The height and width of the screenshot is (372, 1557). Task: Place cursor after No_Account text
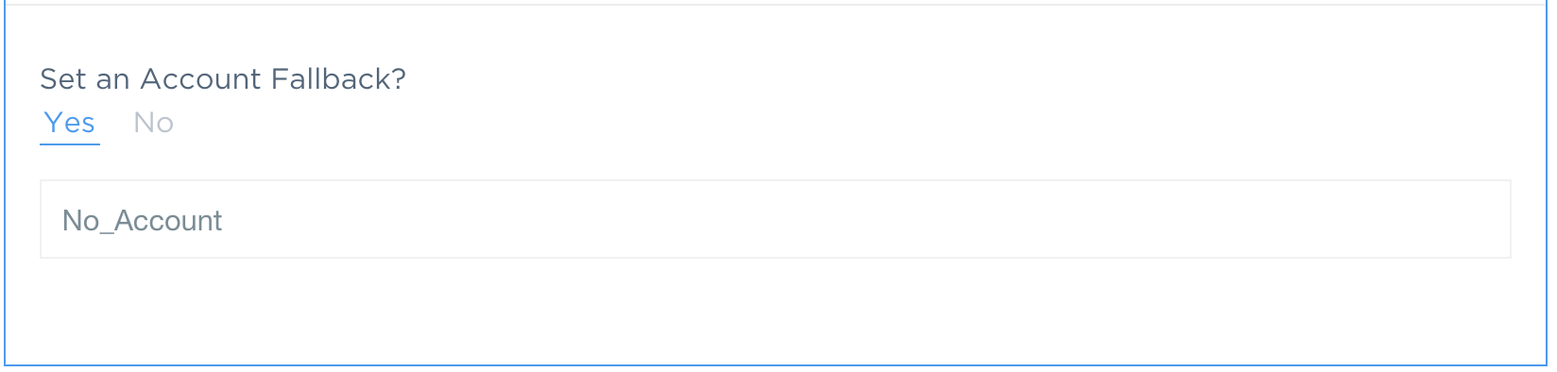[225, 220]
